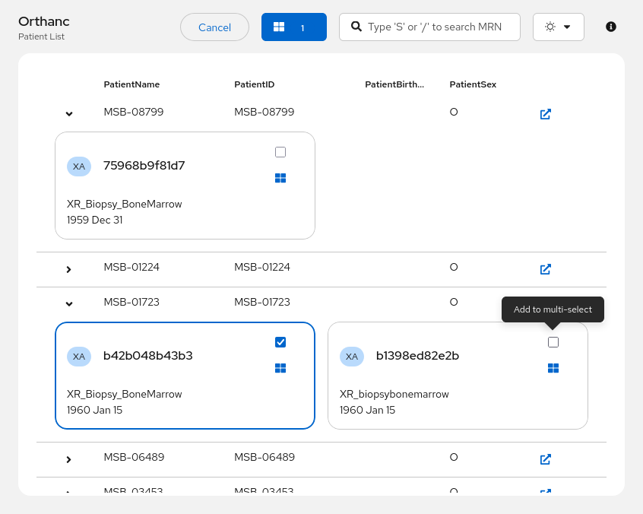643x514 pixels.
Task: Open multi-select viewer button showing 1
Action: (294, 27)
